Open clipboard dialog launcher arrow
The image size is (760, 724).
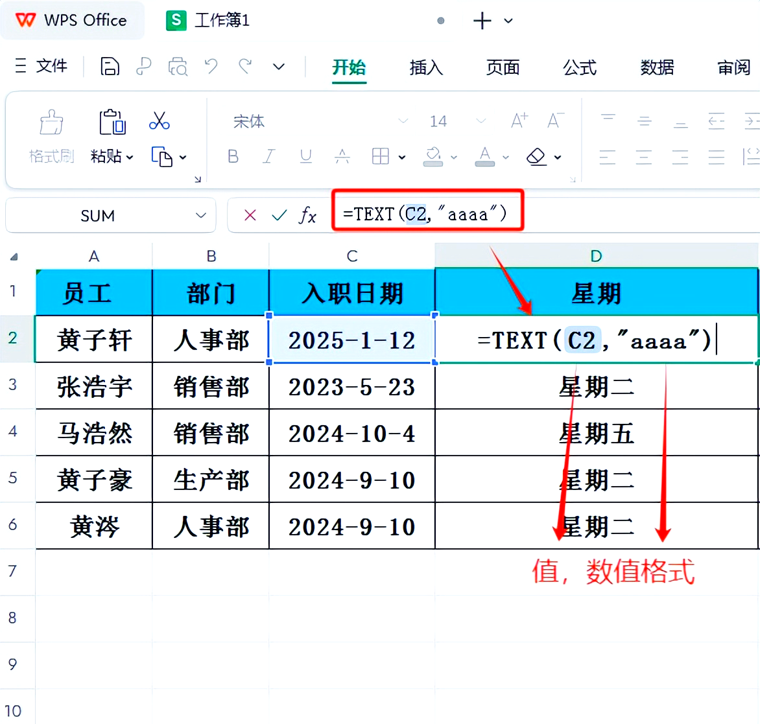coord(198,180)
